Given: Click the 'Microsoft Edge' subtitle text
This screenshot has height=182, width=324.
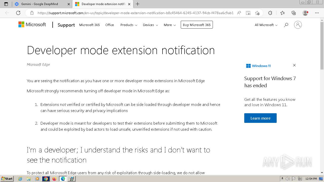Looking at the screenshot, I should [x=38, y=64].
